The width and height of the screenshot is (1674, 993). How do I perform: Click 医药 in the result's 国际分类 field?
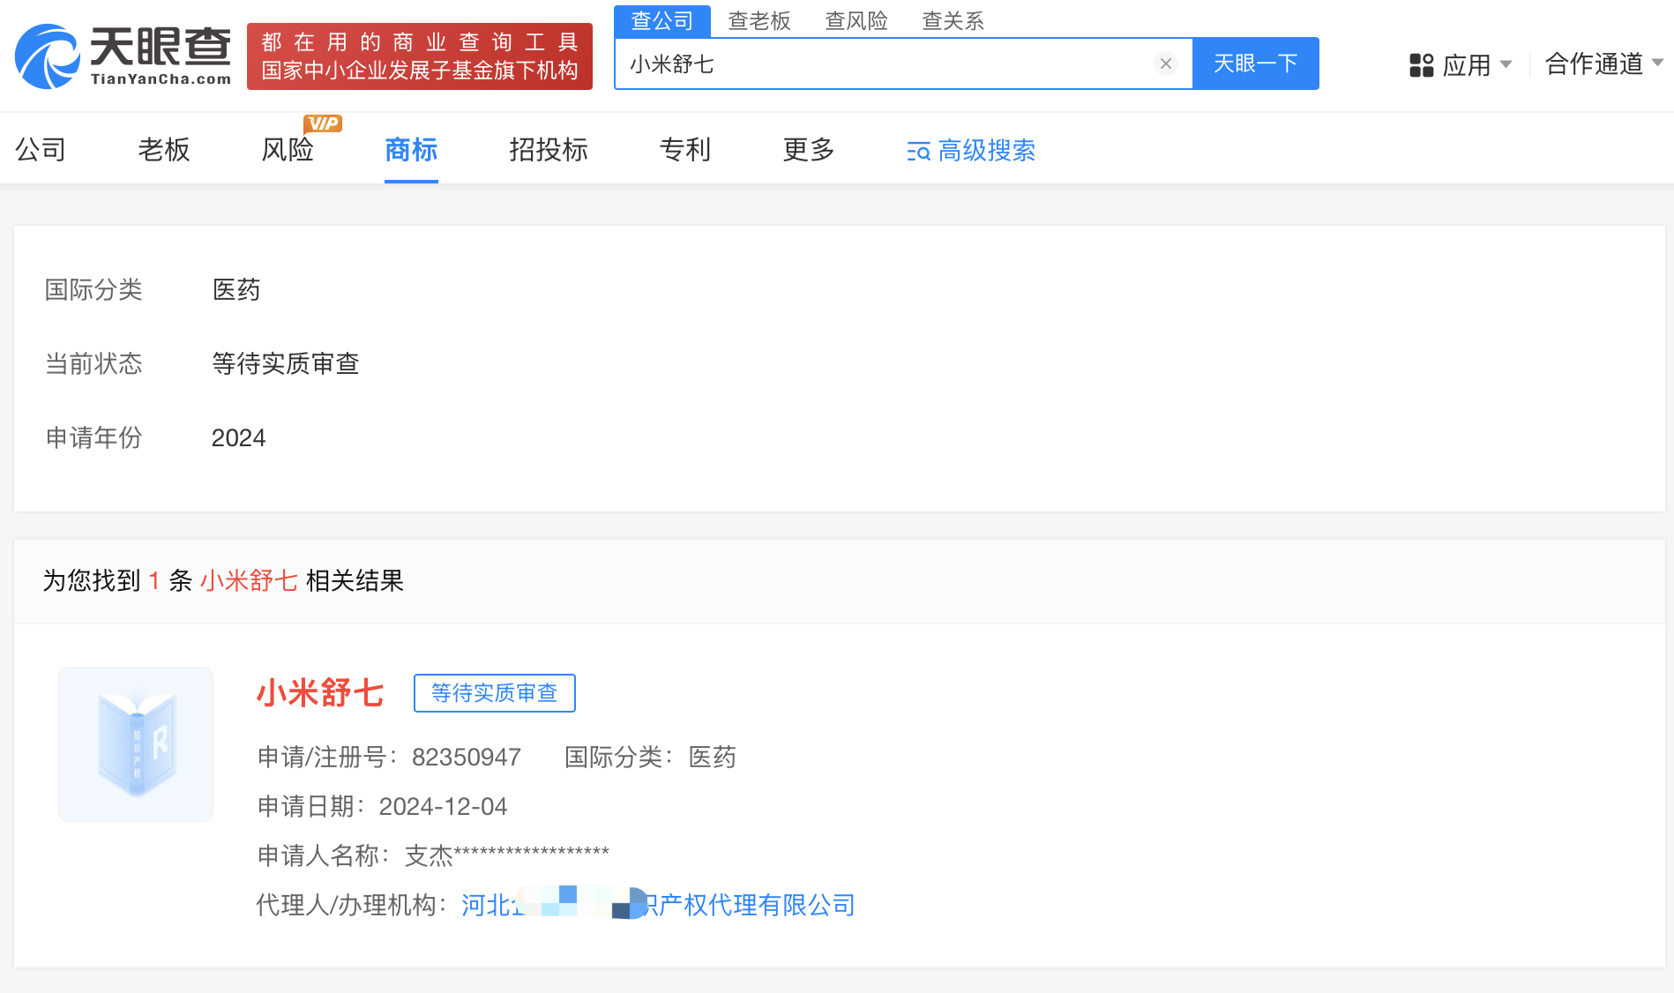pos(713,757)
